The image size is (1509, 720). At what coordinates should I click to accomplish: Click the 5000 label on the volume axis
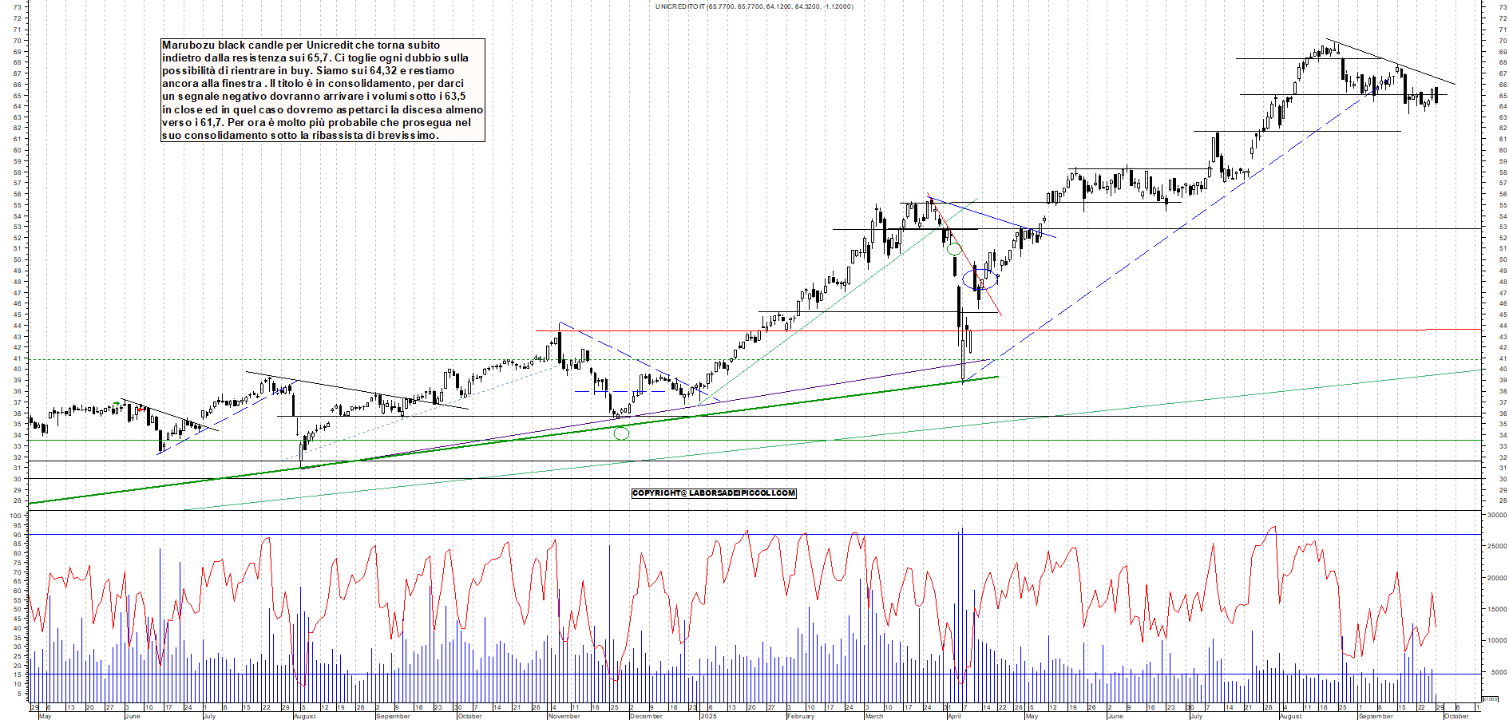1498,672
